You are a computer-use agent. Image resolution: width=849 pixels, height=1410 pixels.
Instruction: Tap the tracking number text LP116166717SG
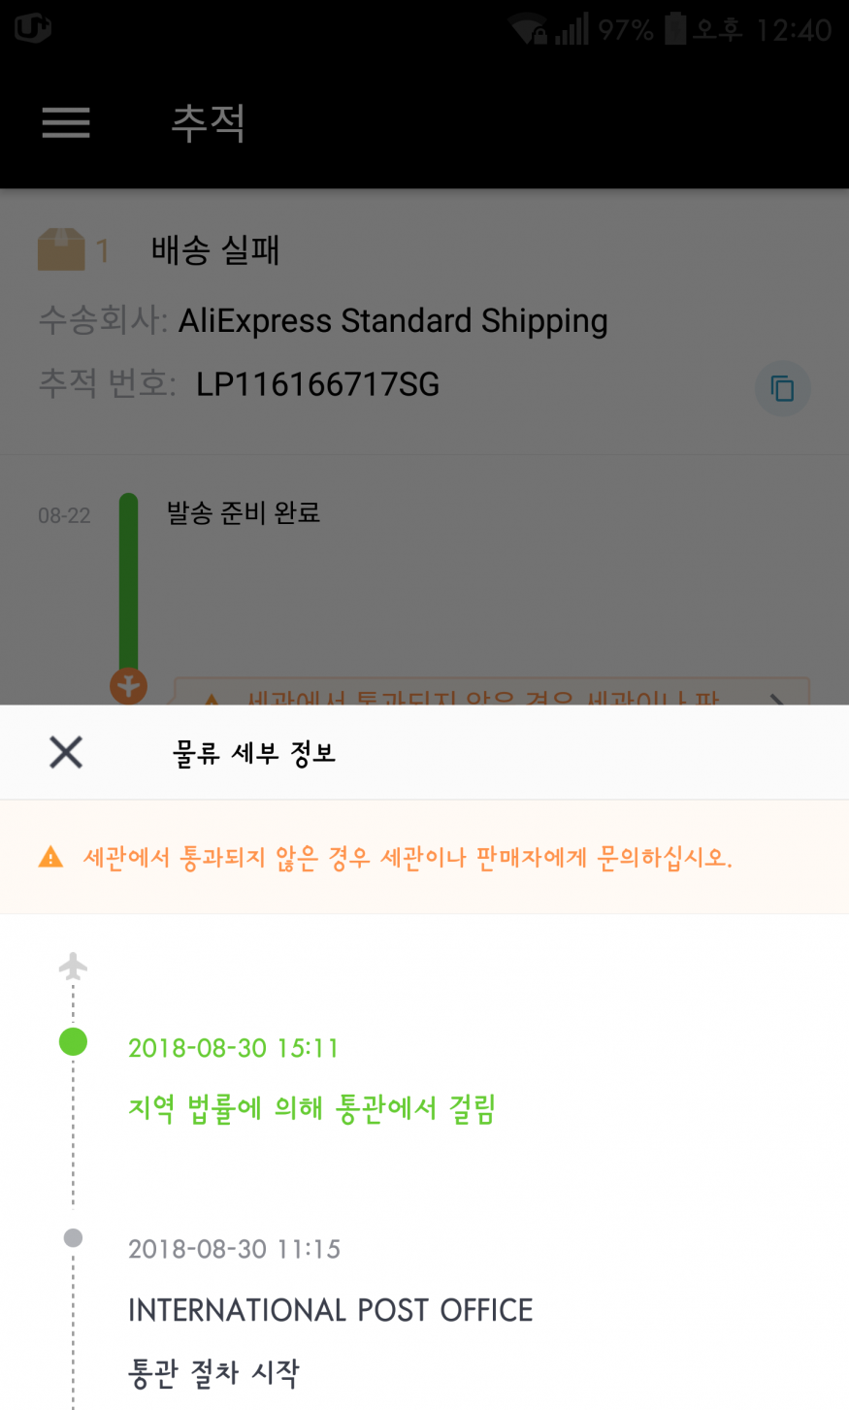(317, 384)
